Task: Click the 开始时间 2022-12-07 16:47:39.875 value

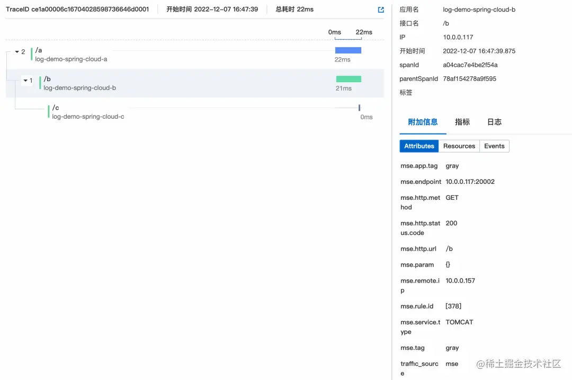Action: point(479,51)
